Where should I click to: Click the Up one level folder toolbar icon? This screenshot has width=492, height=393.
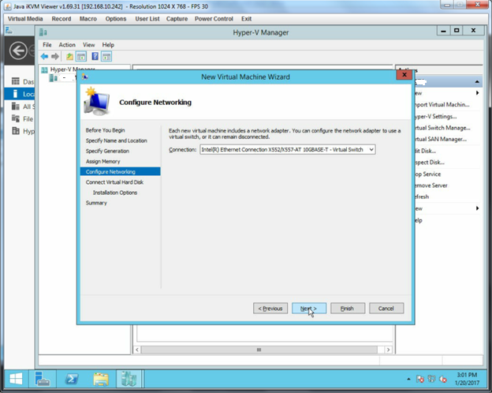[69, 57]
